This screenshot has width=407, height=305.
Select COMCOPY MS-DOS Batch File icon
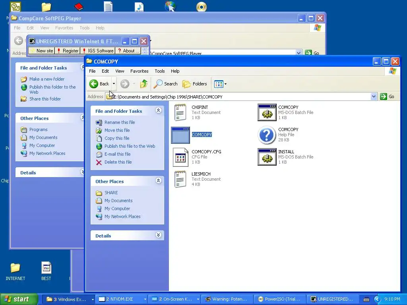coord(267,112)
